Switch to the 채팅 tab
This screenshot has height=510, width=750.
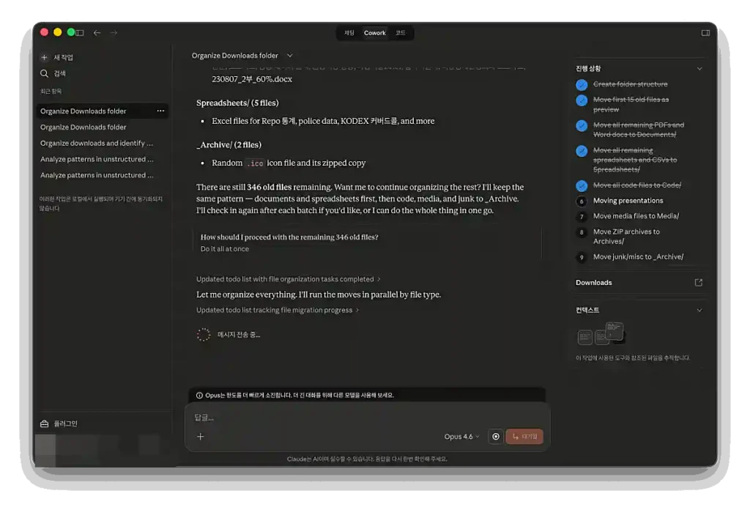(x=349, y=33)
